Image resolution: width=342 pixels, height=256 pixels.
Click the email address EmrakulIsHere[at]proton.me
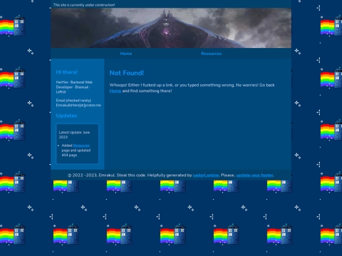pos(79,106)
